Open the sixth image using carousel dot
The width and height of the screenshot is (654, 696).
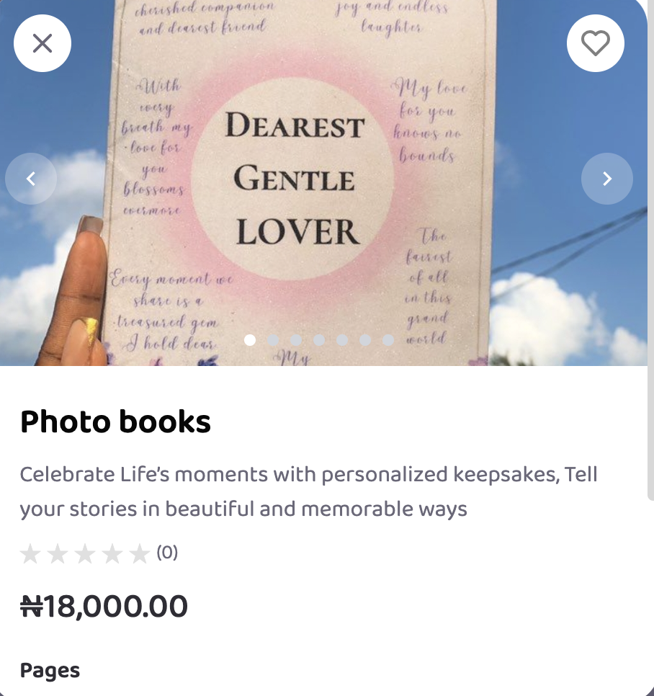(365, 340)
